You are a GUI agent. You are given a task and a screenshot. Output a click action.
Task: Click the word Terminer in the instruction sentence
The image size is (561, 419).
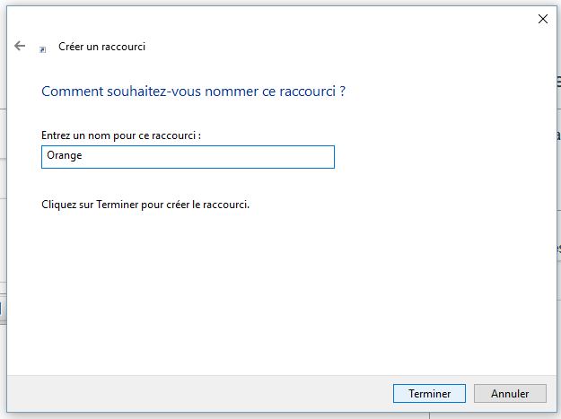tap(120, 204)
